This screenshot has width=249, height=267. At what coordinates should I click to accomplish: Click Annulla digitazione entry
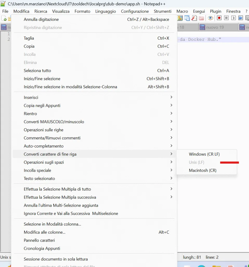pos(41,19)
